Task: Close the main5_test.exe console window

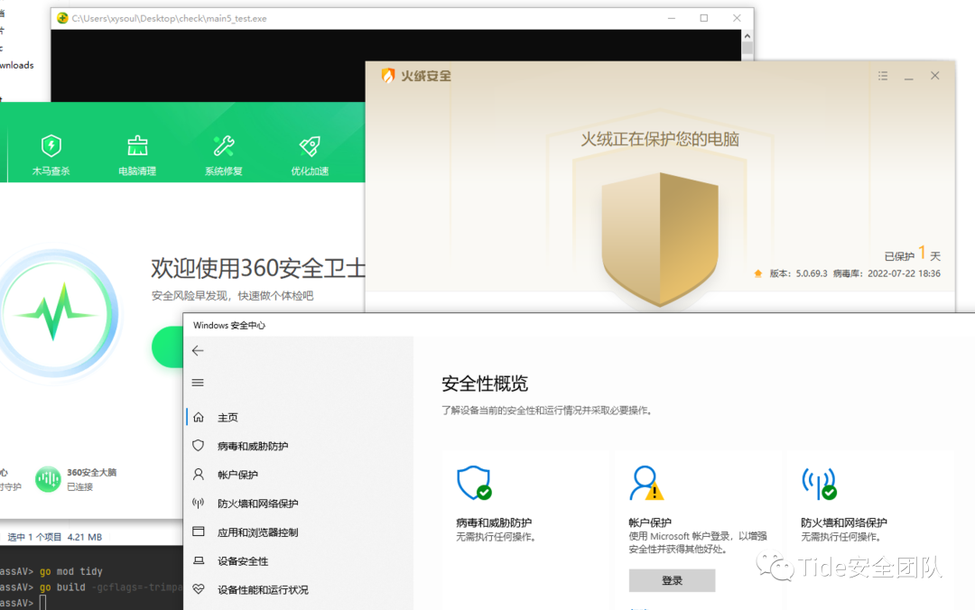Action: tap(737, 18)
